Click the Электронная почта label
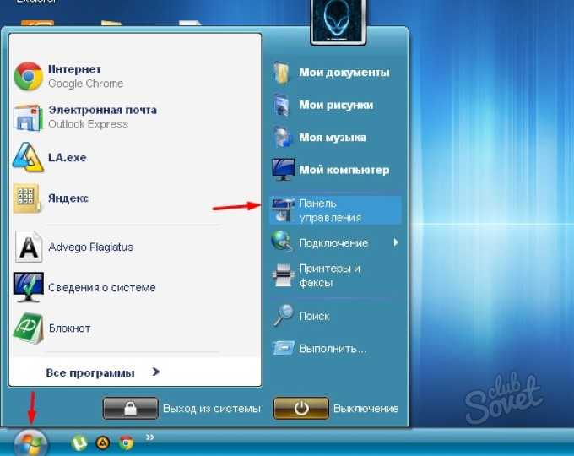Viewport: 574px width, 456px height. [x=102, y=110]
